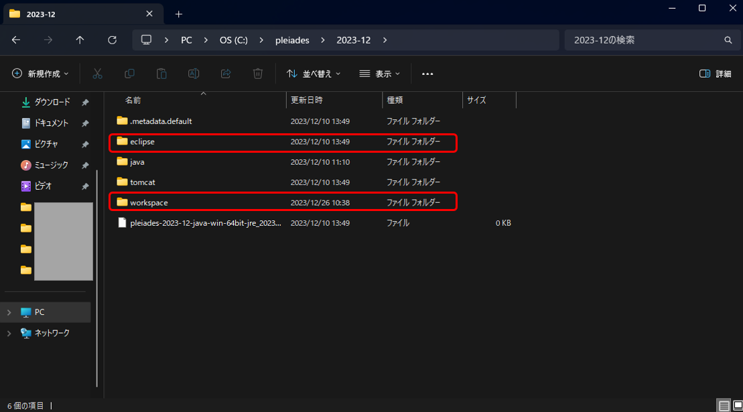The width and height of the screenshot is (743, 412).
Task: Open the 並べ替え sort dropdown
Action: pos(314,74)
